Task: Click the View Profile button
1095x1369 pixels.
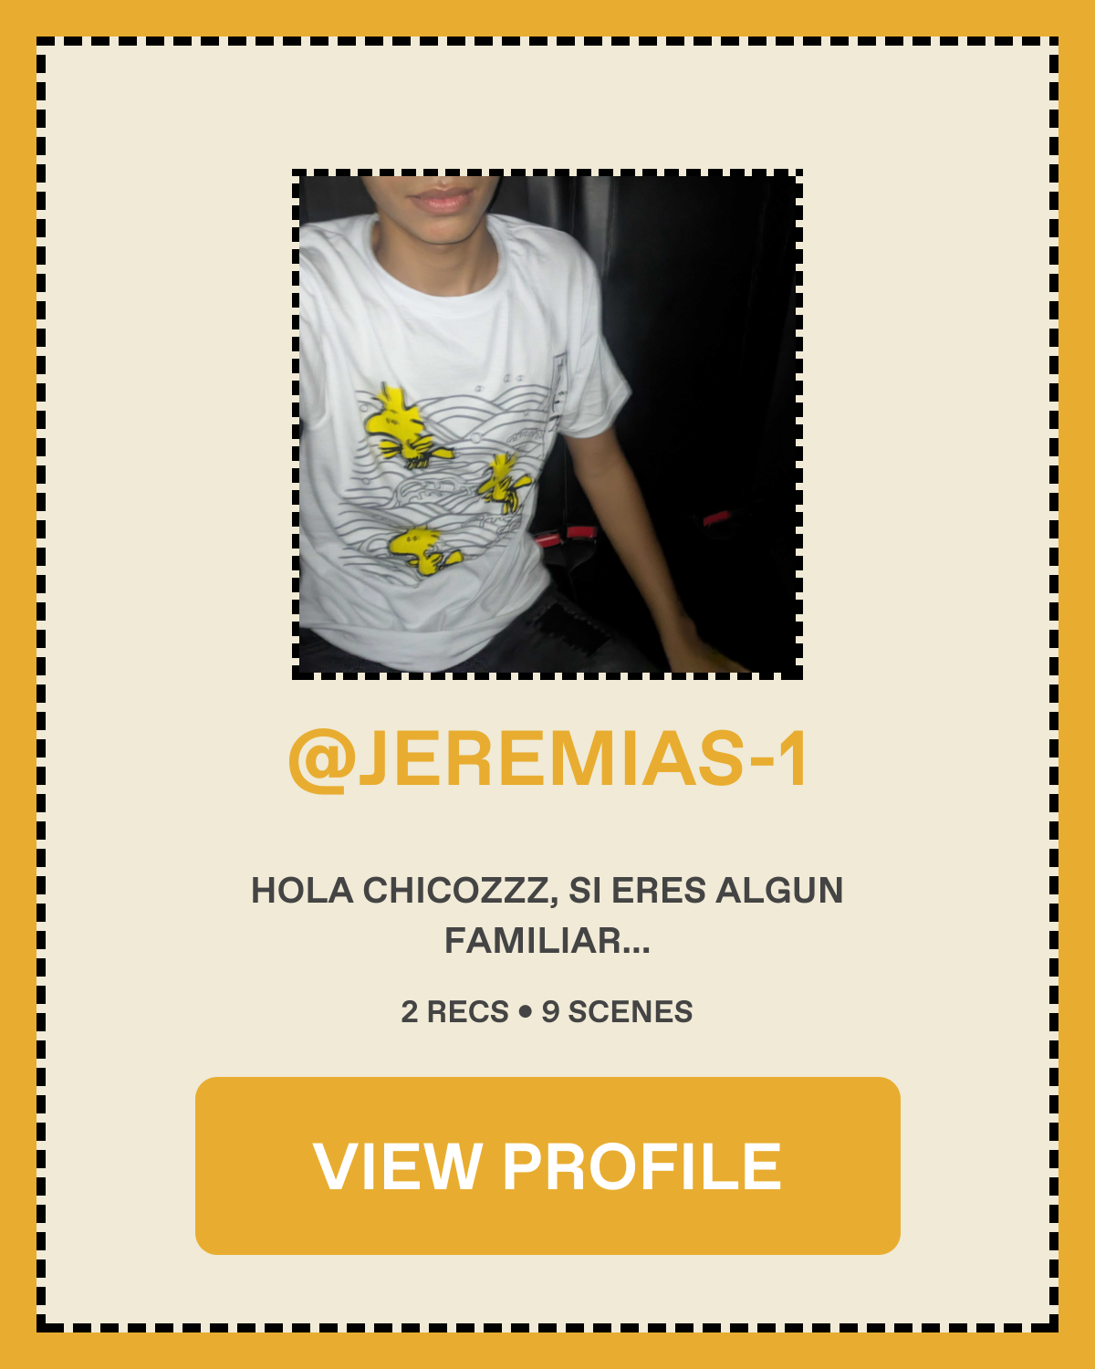Action: coord(547,1165)
